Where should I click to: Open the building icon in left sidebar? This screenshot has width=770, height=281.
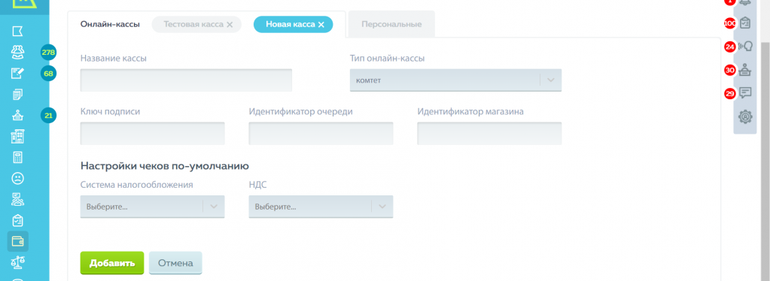[x=17, y=137]
